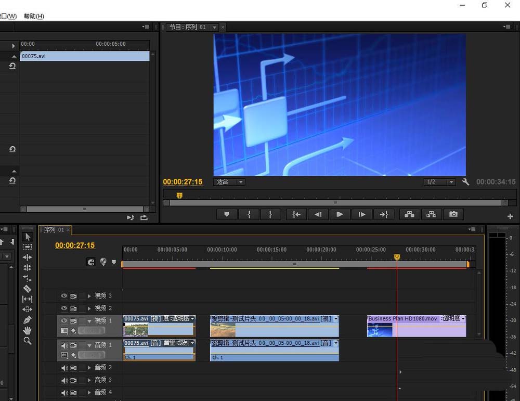The height and width of the screenshot is (401, 520).
Task: Open the Program monitor panel menu
Action: point(506,27)
